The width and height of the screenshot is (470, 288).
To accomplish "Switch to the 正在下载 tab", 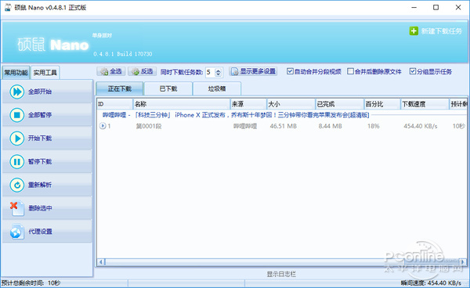I will tap(120, 88).
